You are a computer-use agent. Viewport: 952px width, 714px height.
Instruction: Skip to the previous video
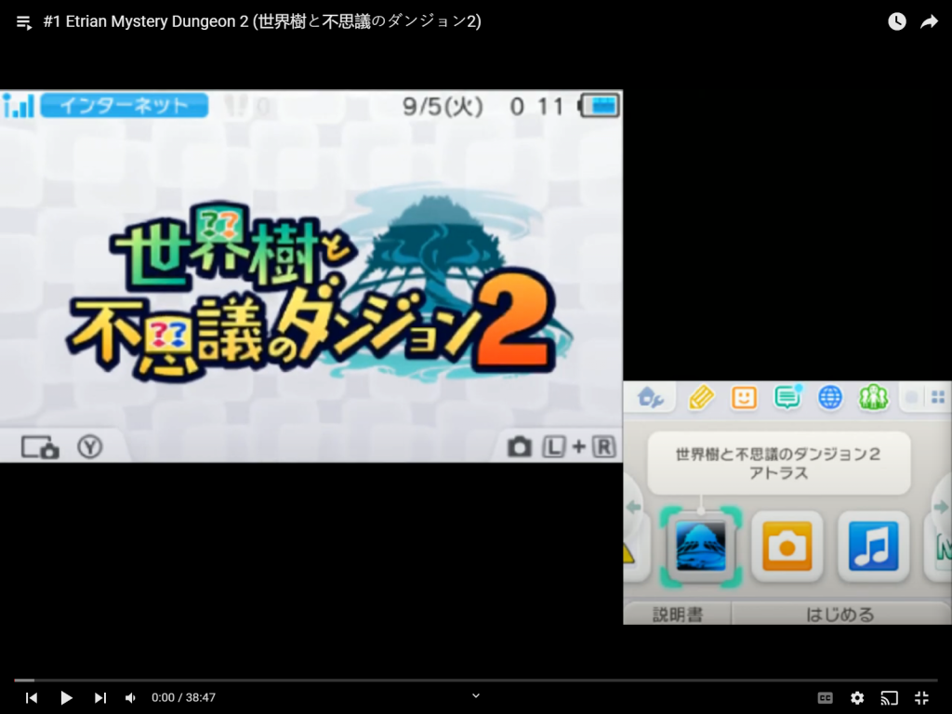(32, 697)
